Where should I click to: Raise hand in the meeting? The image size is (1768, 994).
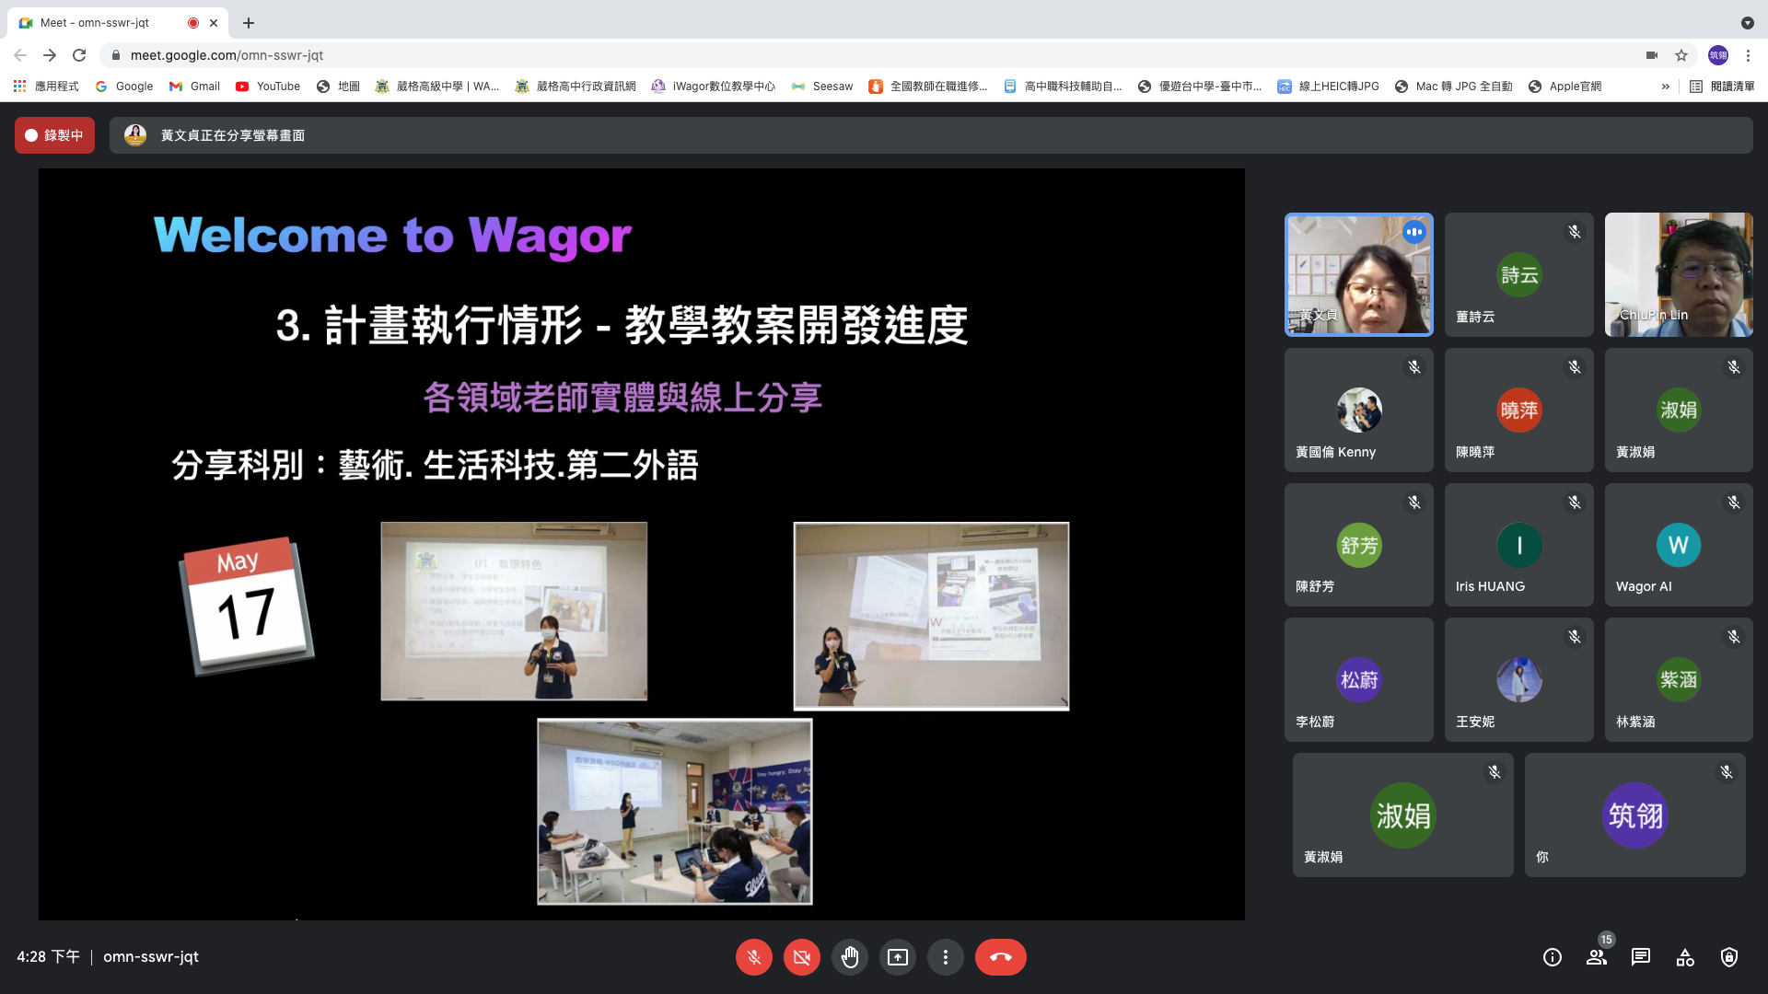(x=849, y=957)
